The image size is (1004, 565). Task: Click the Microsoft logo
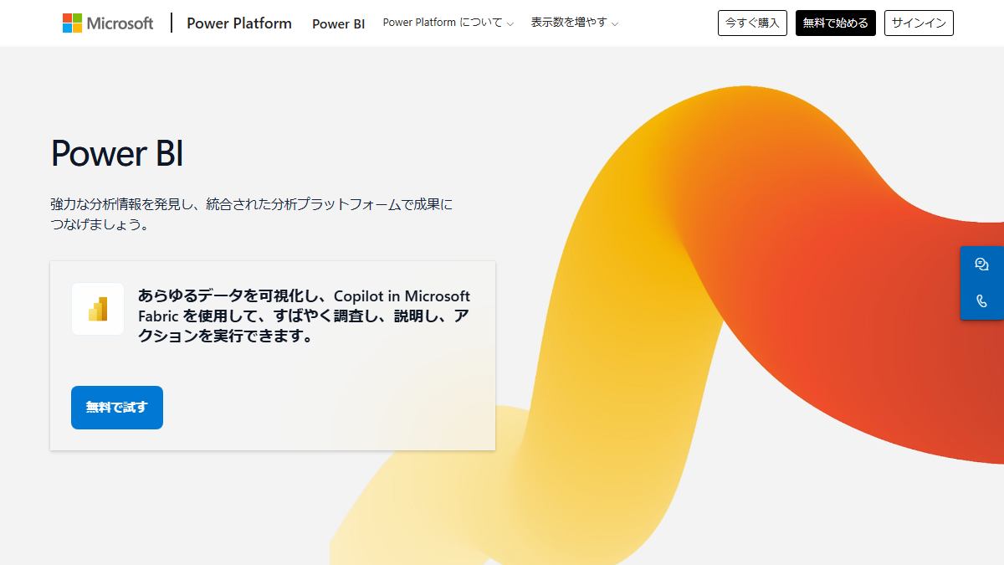108,23
